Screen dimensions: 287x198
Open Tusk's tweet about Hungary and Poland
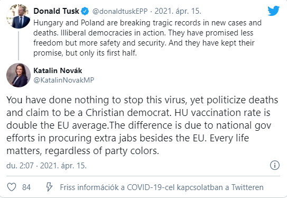click(147, 38)
